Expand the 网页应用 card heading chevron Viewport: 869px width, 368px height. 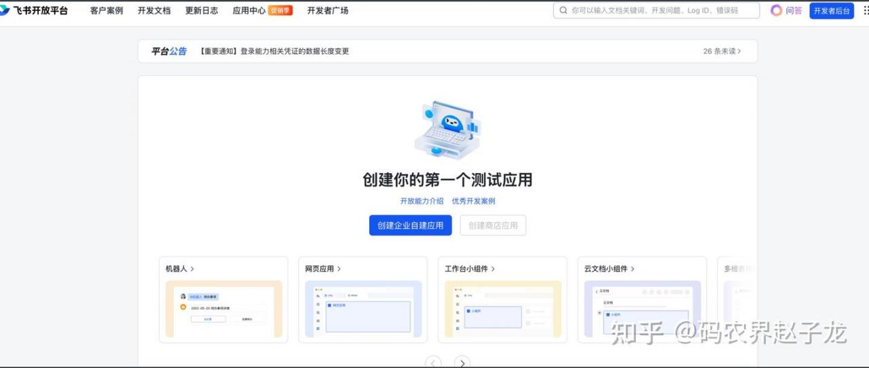click(339, 269)
